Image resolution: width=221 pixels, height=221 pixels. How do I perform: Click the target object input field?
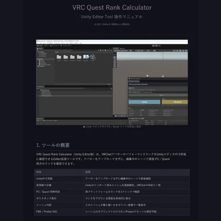point(165,92)
